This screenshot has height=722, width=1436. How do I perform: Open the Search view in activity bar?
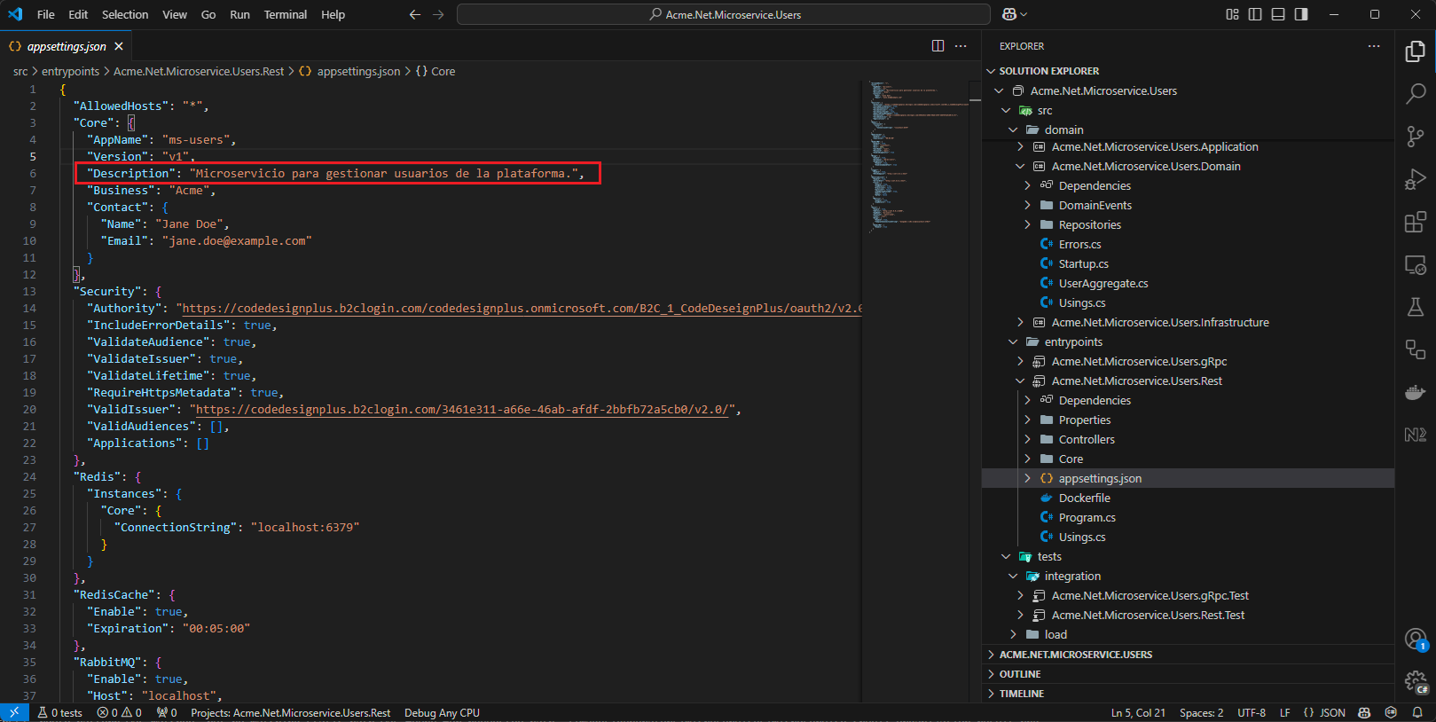coord(1416,93)
